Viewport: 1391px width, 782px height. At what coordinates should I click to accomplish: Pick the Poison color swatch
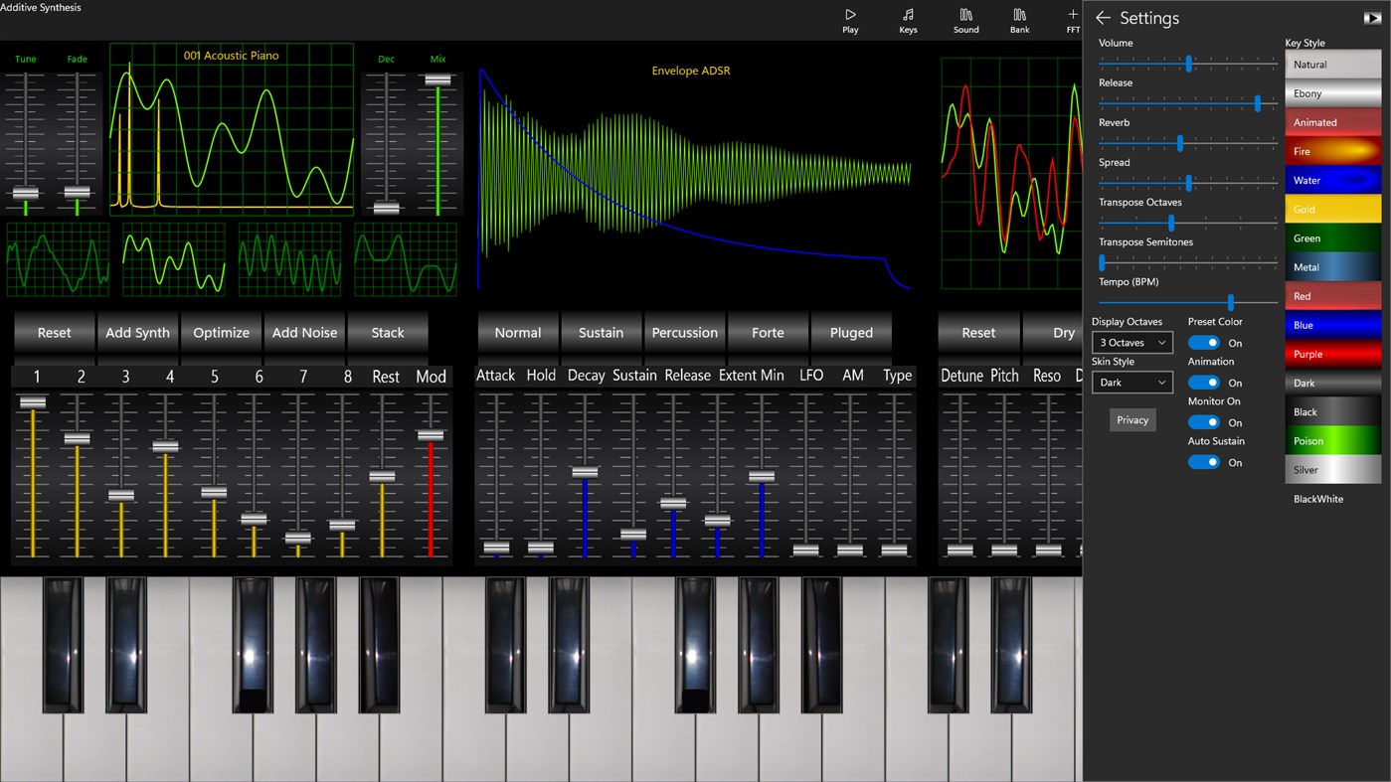click(x=1332, y=440)
